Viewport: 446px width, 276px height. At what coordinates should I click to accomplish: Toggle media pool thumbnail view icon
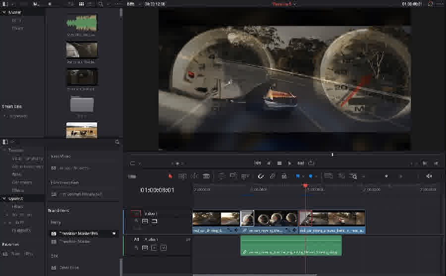pyautogui.click(x=81, y=4)
